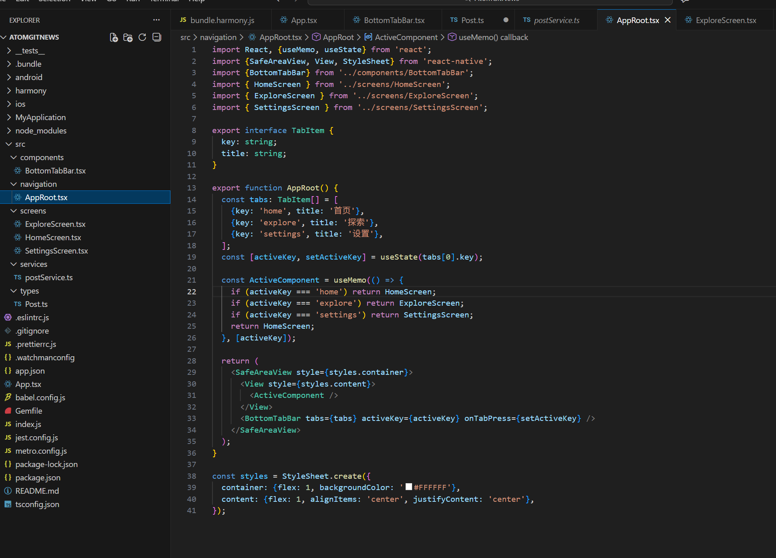The height and width of the screenshot is (558, 776).
Task: Click the React icon beside App.tsx in the file tree
Action: [8, 384]
